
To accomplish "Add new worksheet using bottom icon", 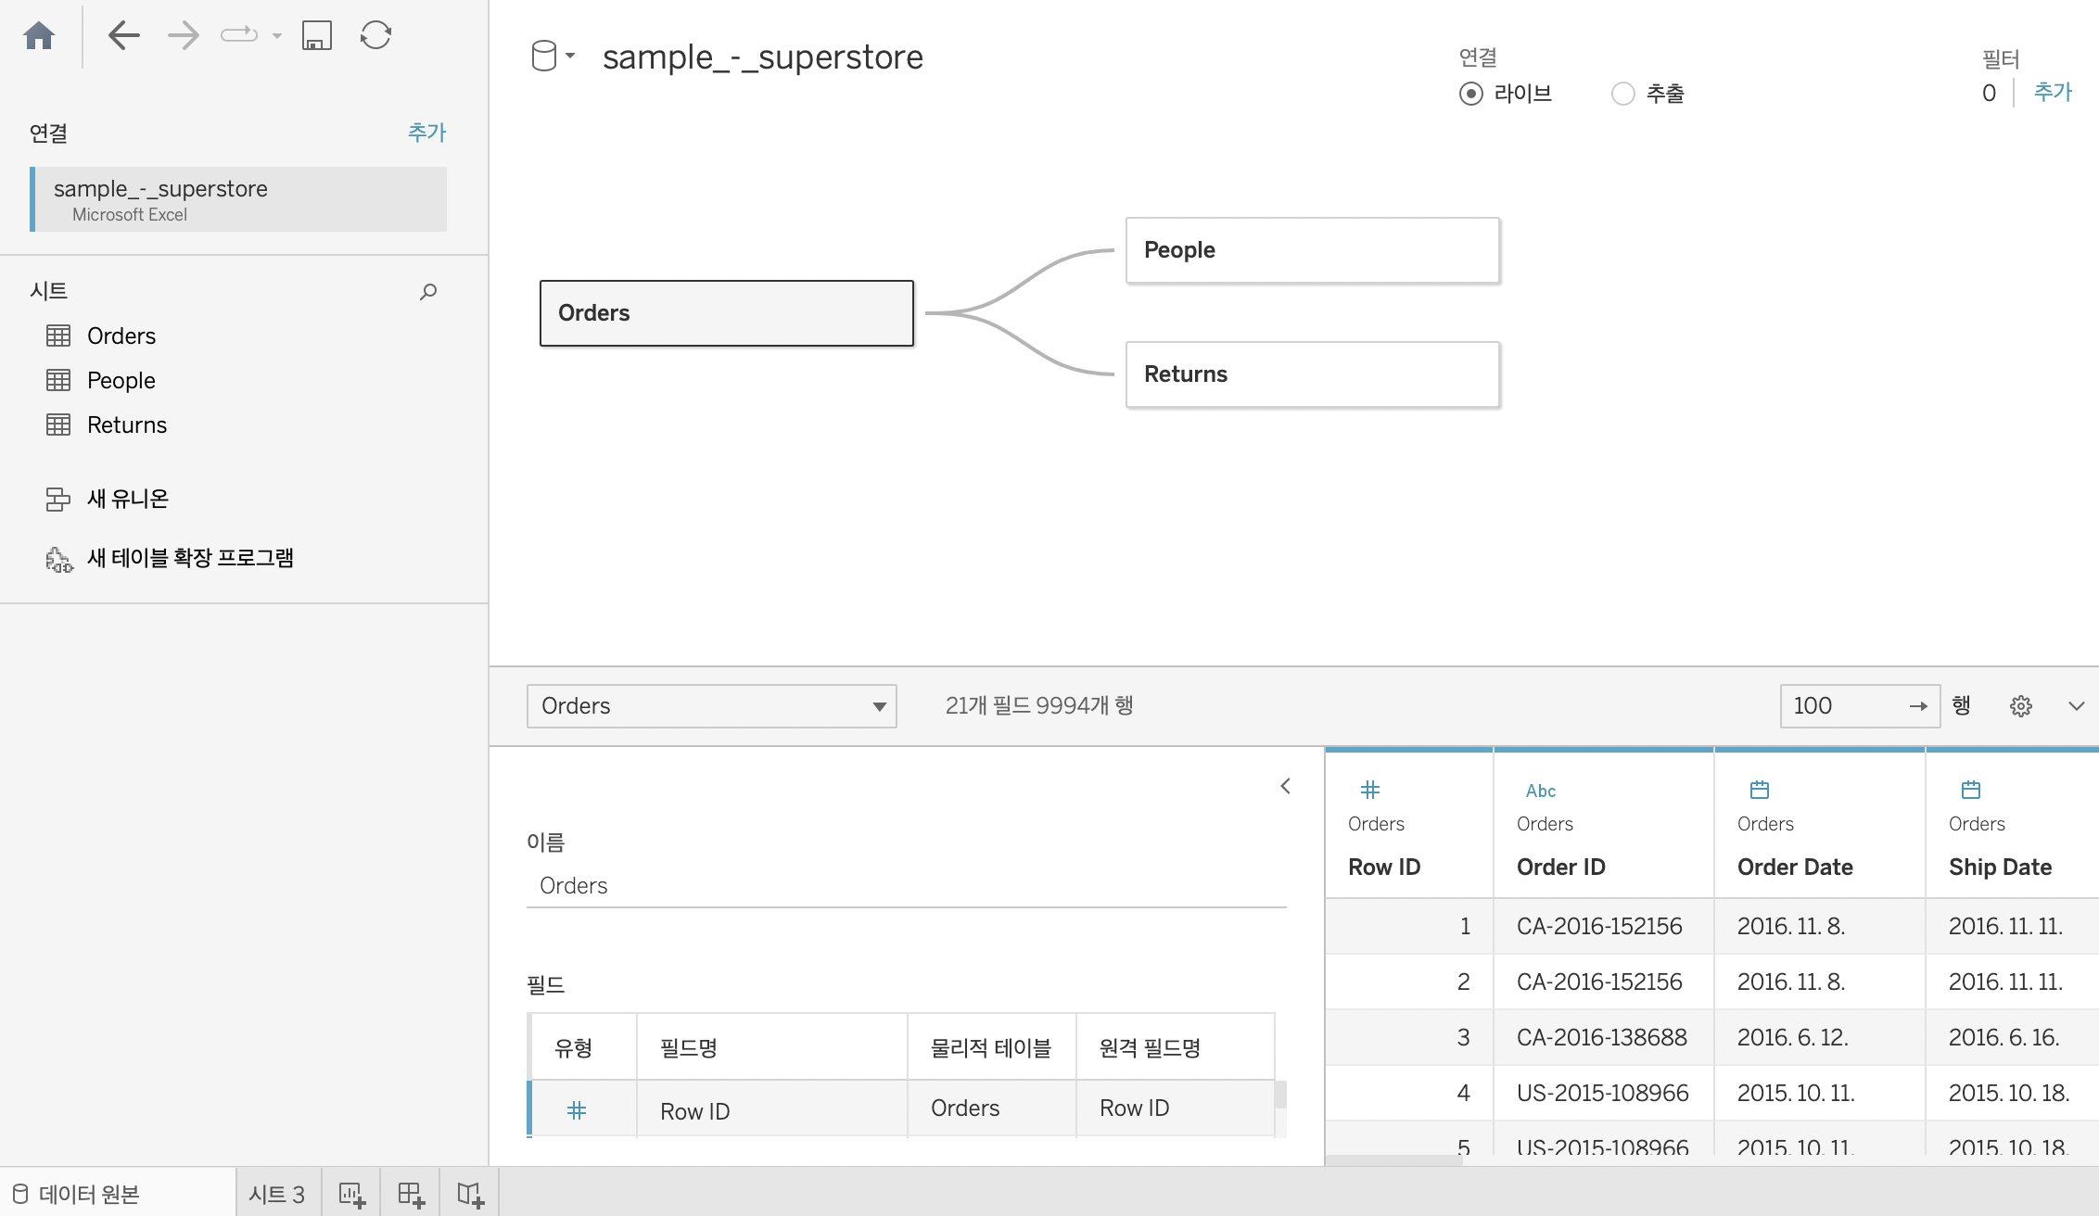I will point(351,1194).
